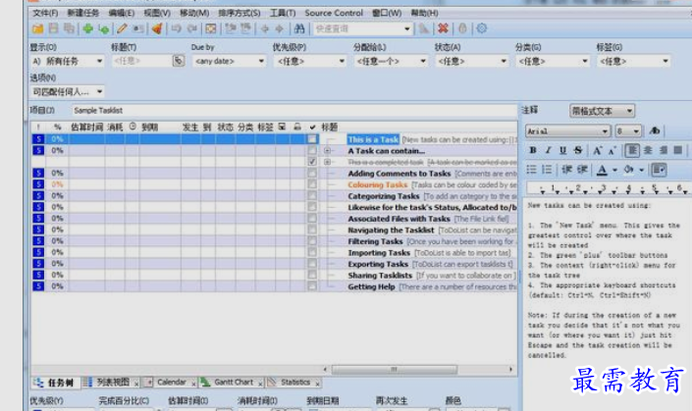Click the numbered list formatting icon
Viewport: 692px width, 411px height.
pyautogui.click(x=547, y=170)
